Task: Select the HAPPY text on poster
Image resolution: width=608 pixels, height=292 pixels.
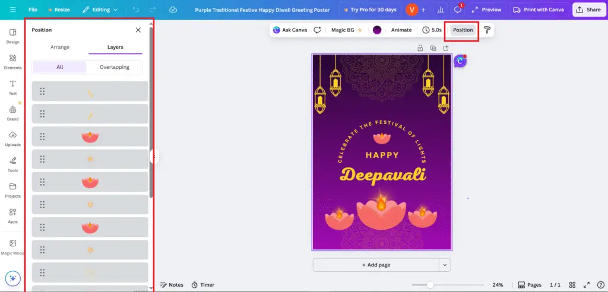Action: [x=382, y=155]
